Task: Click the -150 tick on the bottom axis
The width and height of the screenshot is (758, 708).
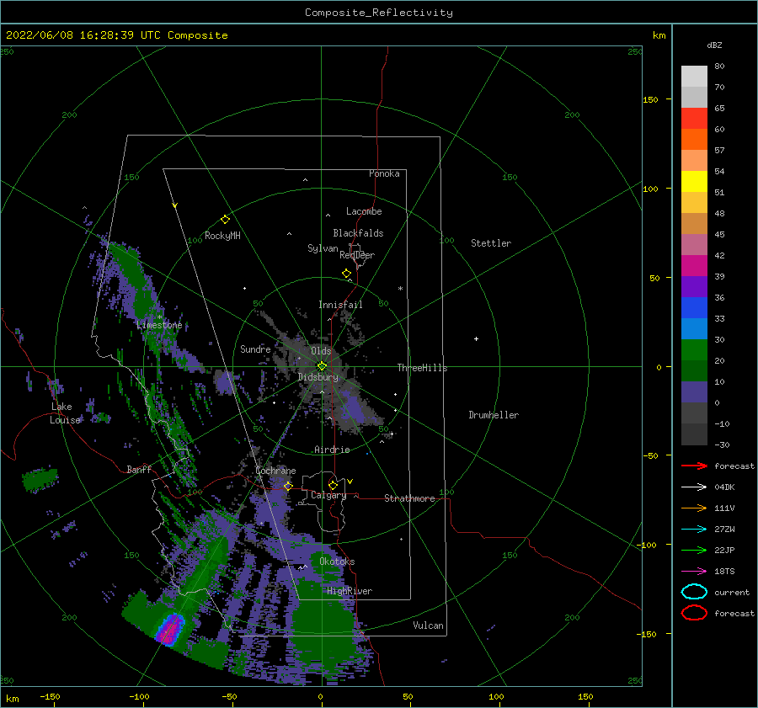Action: (50, 696)
